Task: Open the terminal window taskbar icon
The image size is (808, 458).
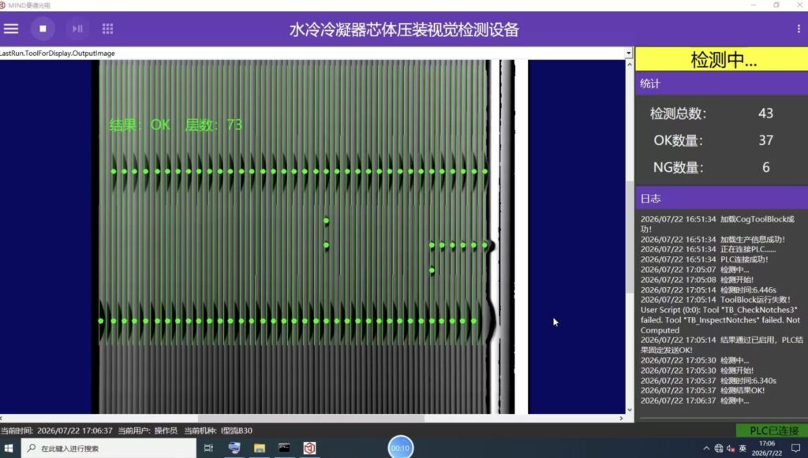Action: point(284,449)
